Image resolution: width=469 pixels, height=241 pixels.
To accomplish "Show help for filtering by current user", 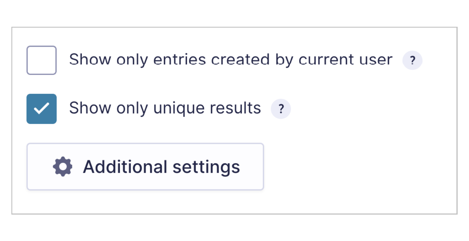I will pyautogui.click(x=412, y=61).
